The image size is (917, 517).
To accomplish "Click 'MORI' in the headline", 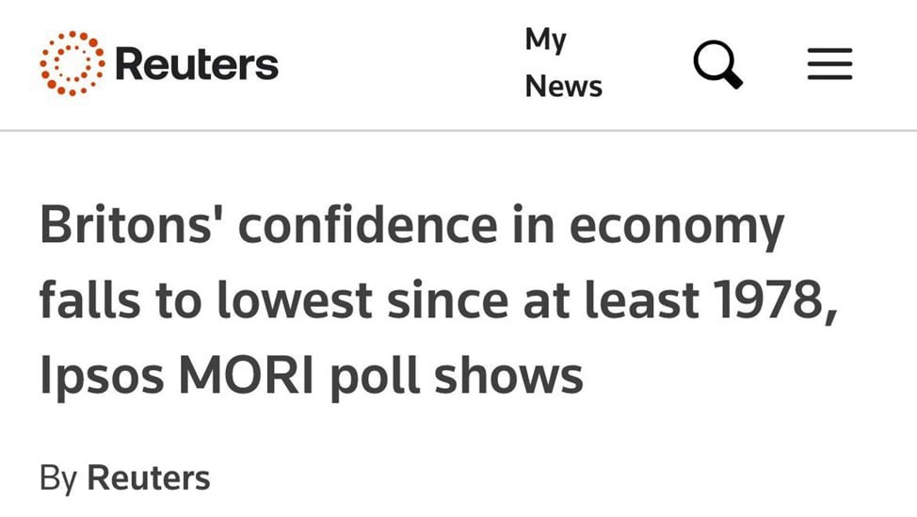I will (247, 375).
